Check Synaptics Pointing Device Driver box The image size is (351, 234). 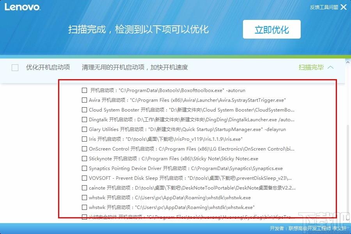(x=84, y=168)
